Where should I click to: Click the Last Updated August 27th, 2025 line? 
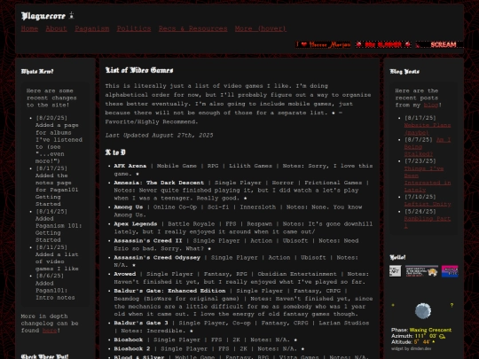[x=159, y=136]
